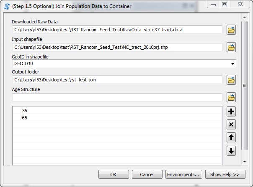Open folder browser for Input shapefile

point(231,47)
